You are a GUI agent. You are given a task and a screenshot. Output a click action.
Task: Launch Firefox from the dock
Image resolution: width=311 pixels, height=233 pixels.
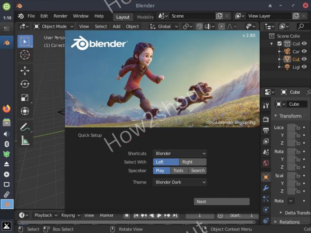pos(6,109)
